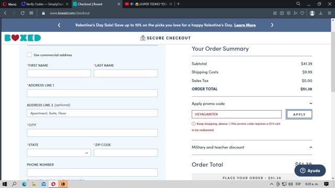
Task: Click the tab search magnifier icon
Action: 298,4
